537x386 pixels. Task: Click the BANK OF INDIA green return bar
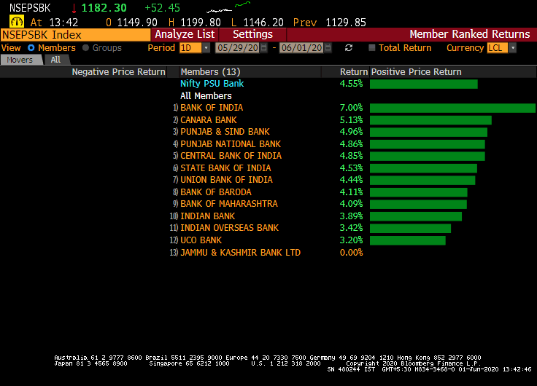(x=452, y=108)
